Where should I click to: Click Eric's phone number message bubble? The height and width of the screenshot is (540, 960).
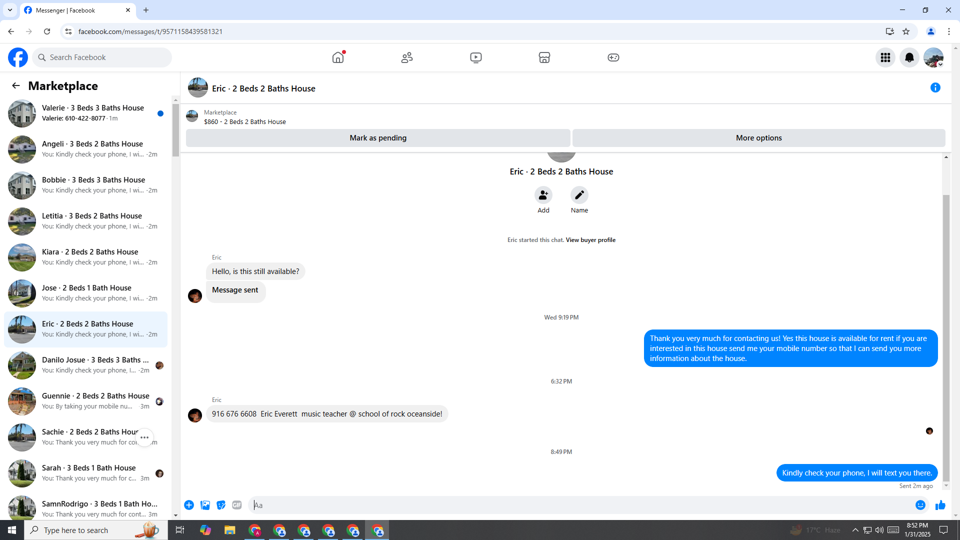[327, 414]
